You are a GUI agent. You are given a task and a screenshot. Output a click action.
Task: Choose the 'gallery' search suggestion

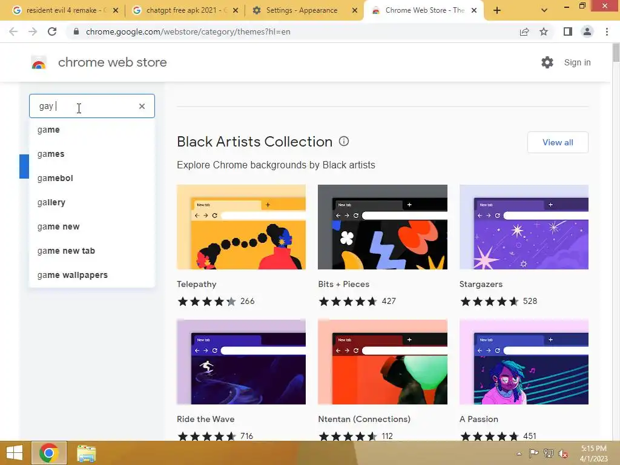(92, 202)
